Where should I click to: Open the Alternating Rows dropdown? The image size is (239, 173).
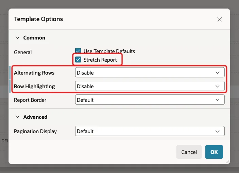point(150,73)
